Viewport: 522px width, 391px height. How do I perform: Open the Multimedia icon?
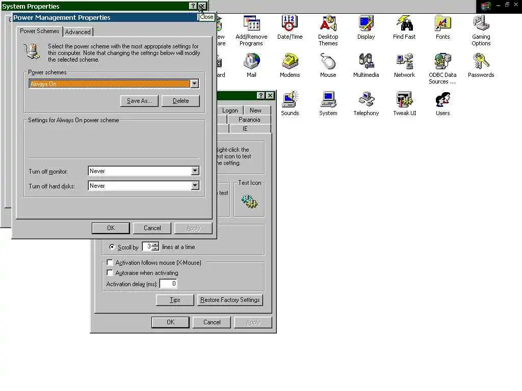(366, 65)
